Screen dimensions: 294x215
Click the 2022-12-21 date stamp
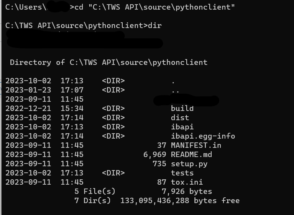pyautogui.click(x=28, y=109)
